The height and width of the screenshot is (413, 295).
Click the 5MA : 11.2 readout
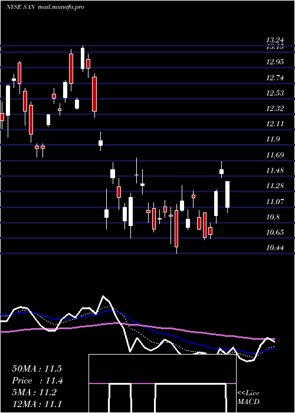34,392
